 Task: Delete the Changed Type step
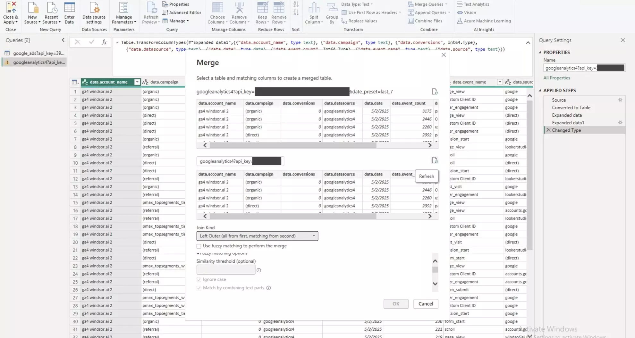pyautogui.click(x=548, y=130)
